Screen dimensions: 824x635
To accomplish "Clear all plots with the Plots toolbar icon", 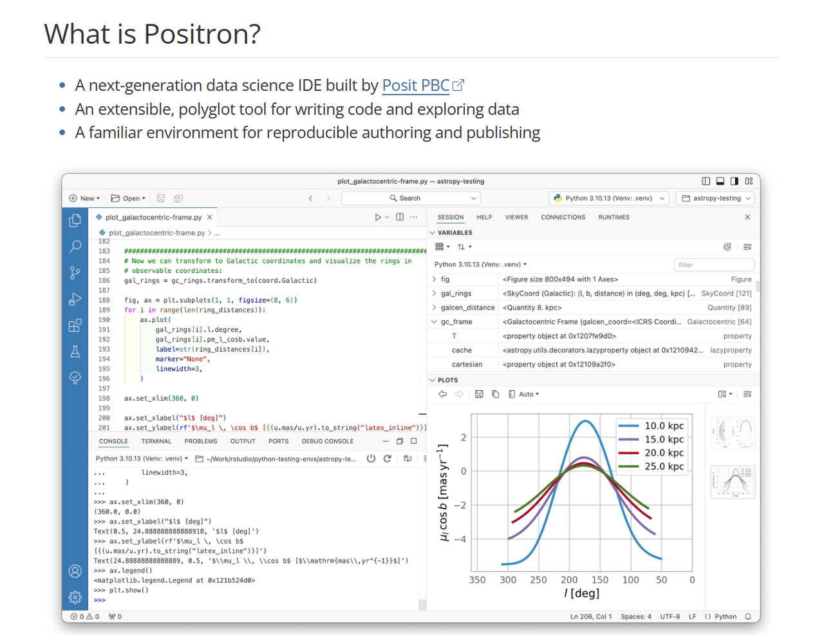I will click(x=747, y=394).
